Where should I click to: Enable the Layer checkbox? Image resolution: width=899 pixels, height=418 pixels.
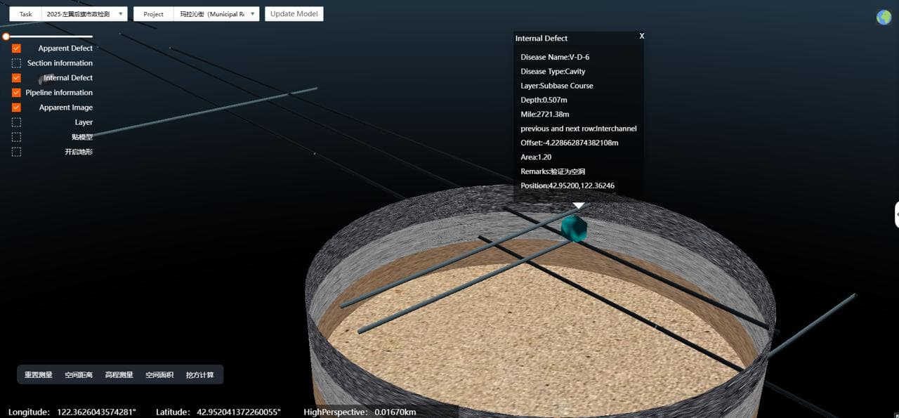click(x=16, y=122)
